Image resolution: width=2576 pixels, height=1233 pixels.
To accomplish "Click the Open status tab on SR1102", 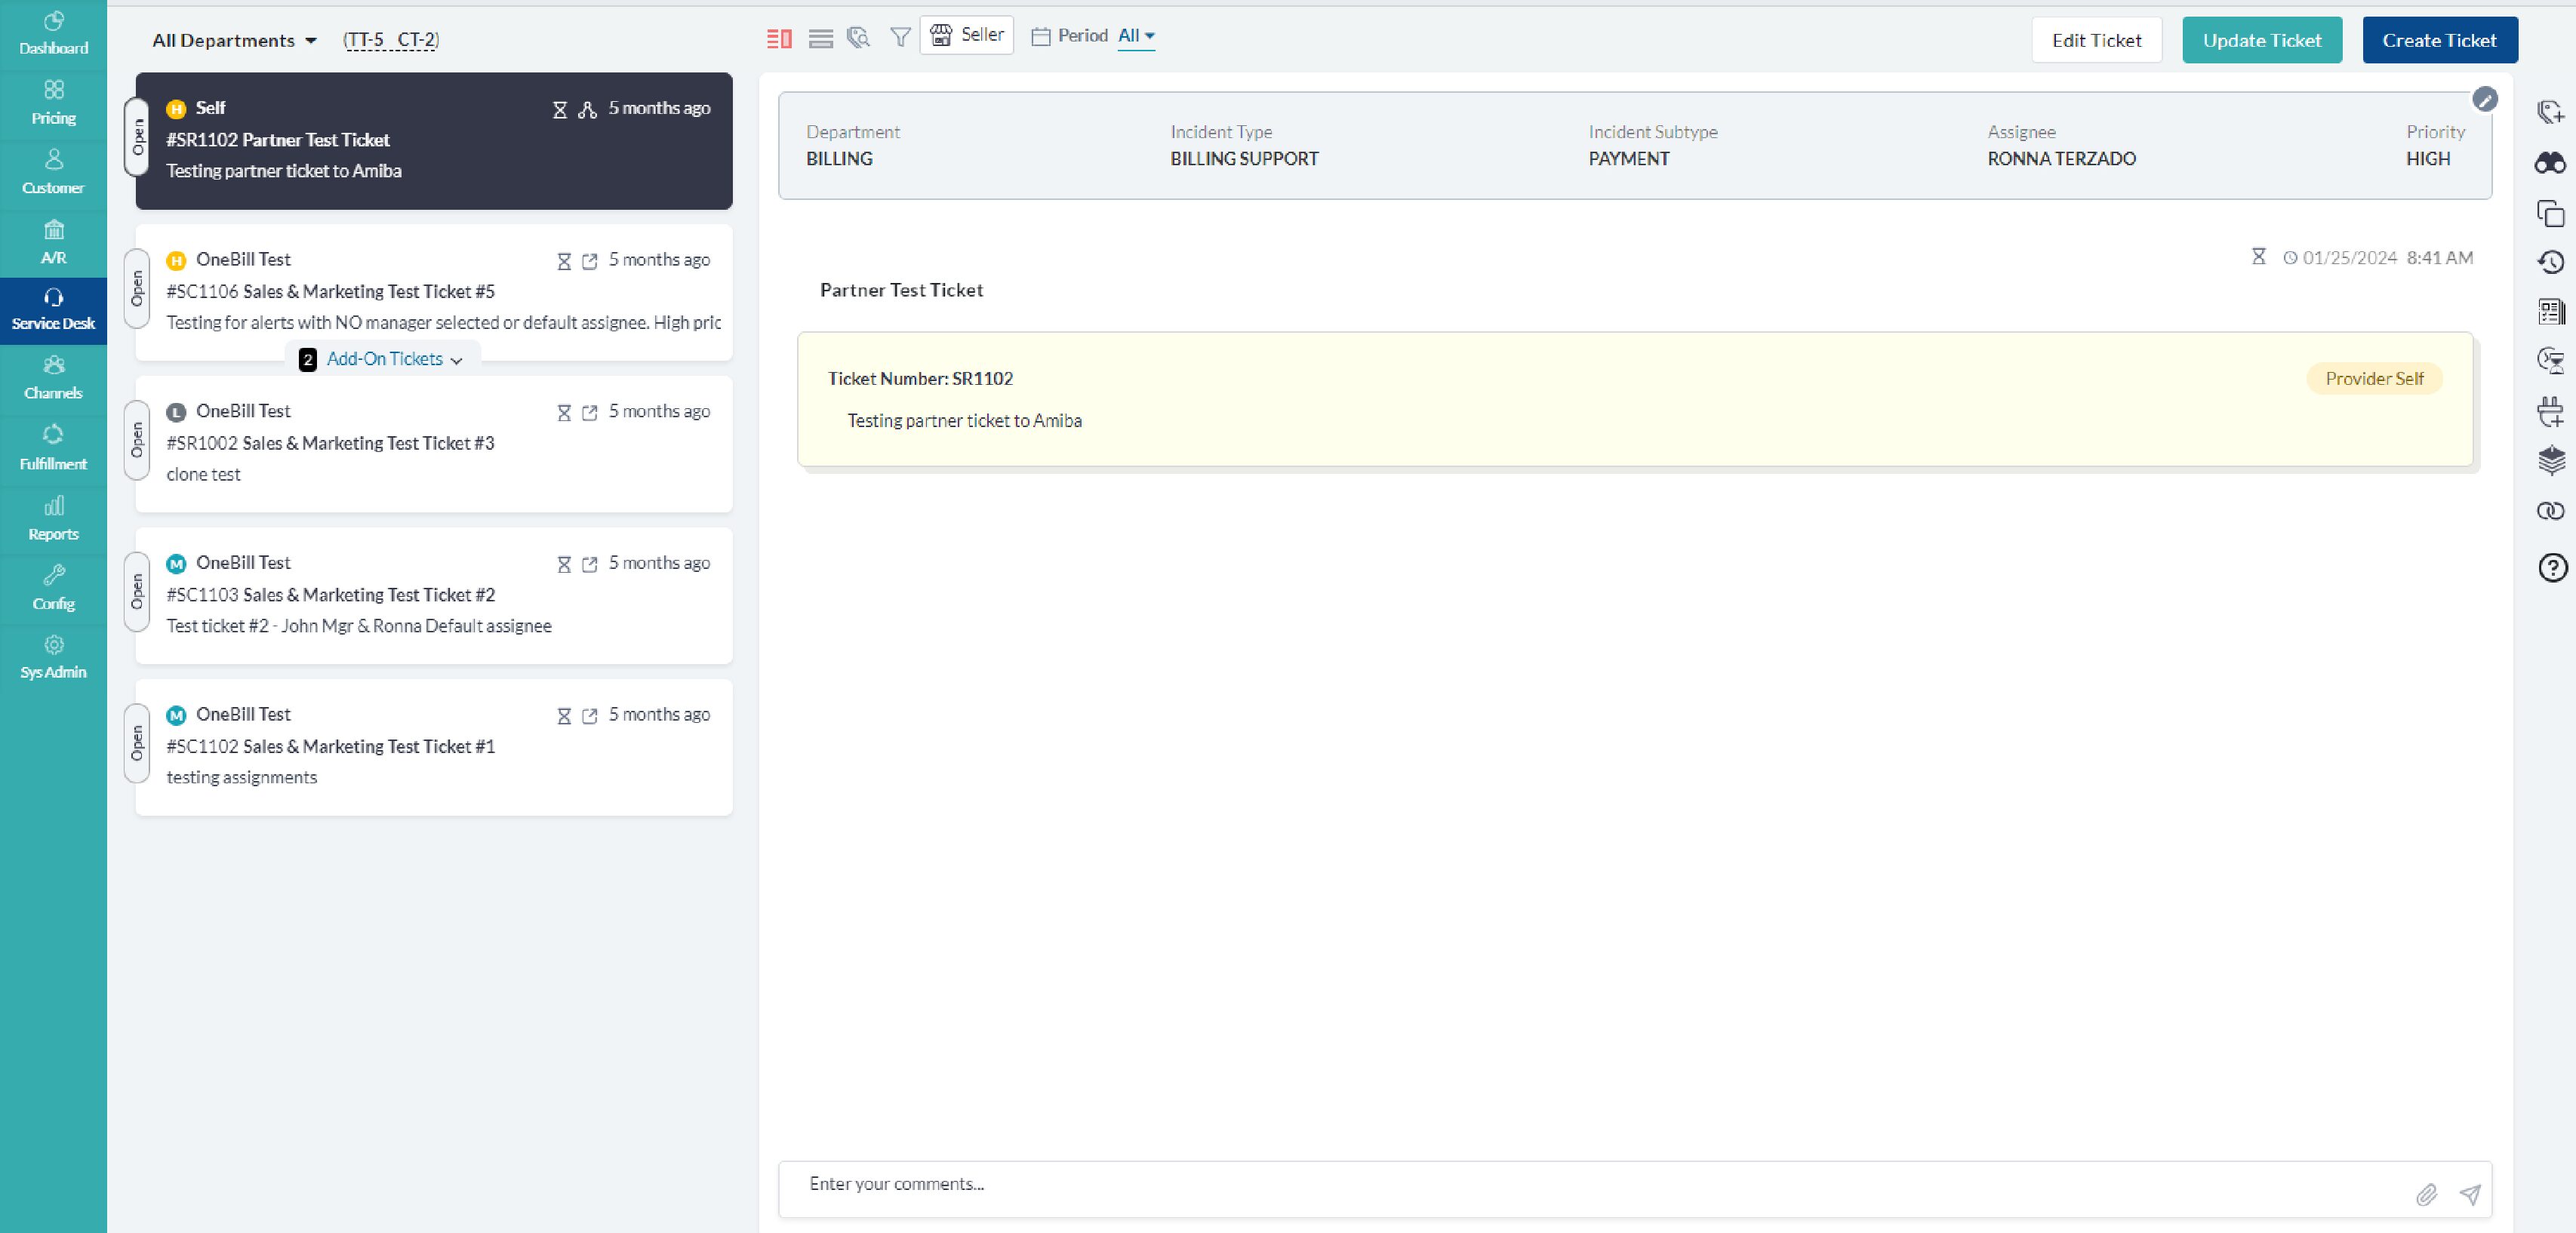I will tap(137, 138).
